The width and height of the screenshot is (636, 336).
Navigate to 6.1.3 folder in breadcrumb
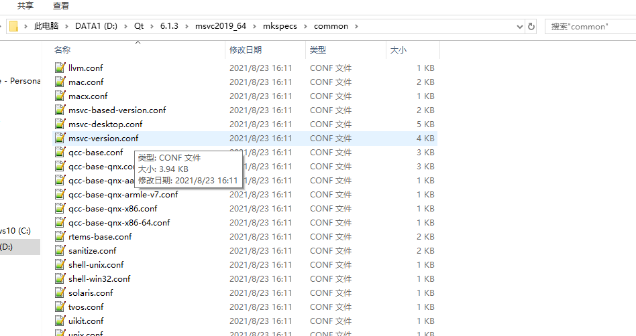[169, 26]
